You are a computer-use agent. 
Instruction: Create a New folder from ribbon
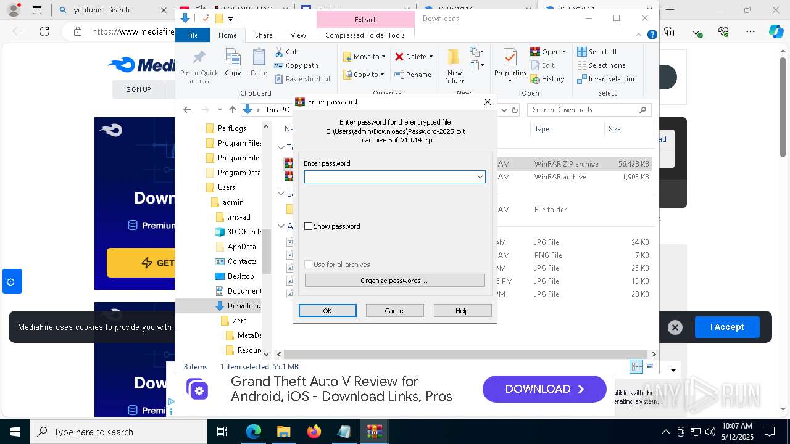454,65
